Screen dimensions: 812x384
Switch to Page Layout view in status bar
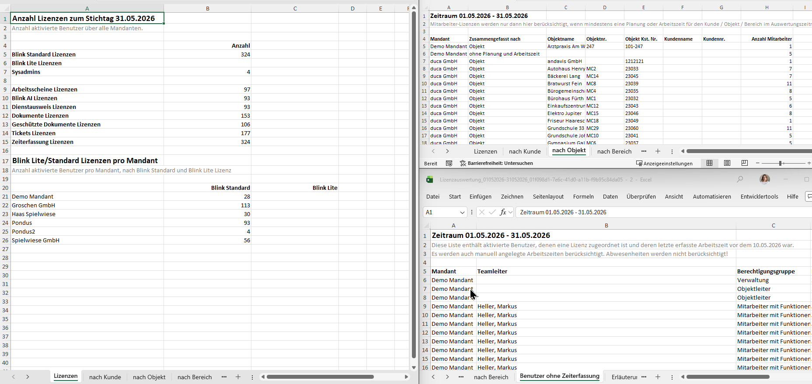[x=727, y=163]
